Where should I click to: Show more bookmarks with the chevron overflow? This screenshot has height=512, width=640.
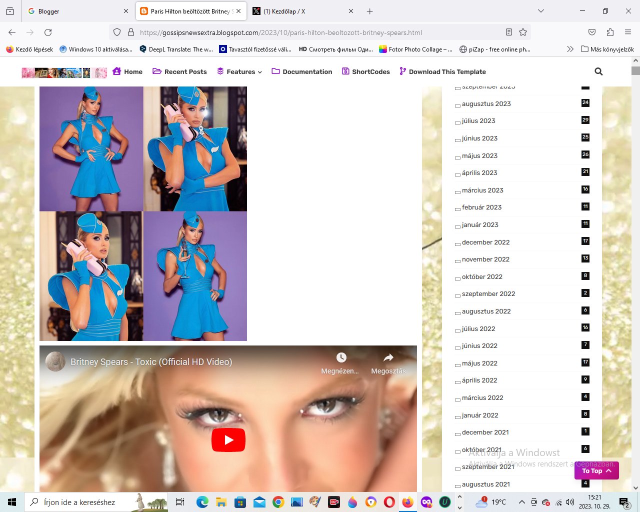click(570, 49)
